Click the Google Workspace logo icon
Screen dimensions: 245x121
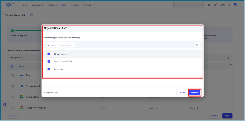click(x=22, y=108)
